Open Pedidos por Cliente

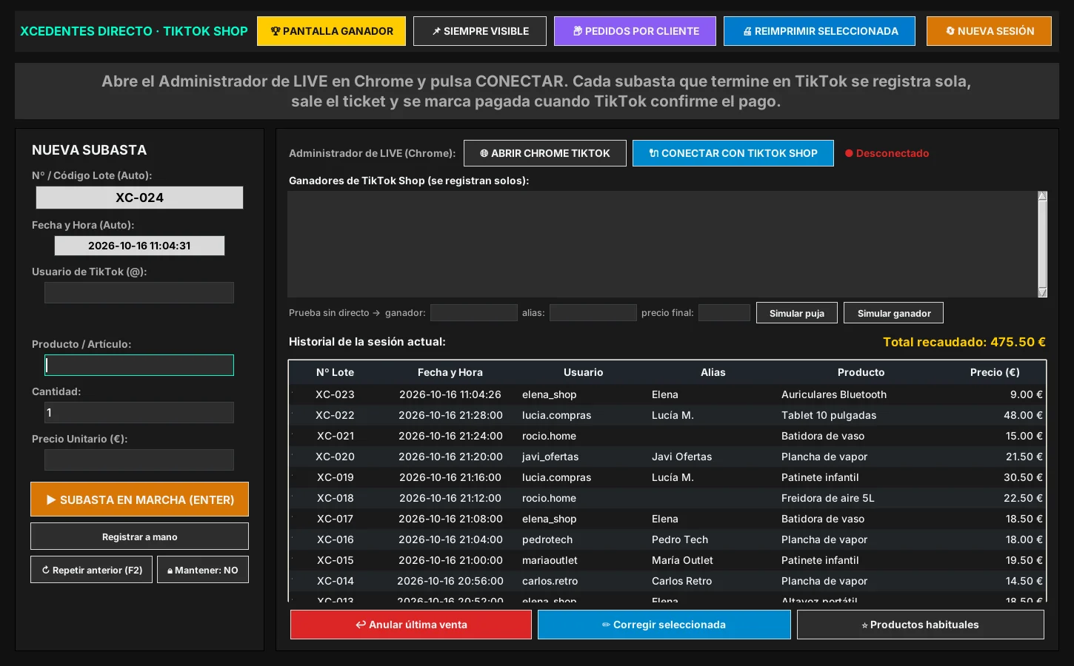coord(635,31)
